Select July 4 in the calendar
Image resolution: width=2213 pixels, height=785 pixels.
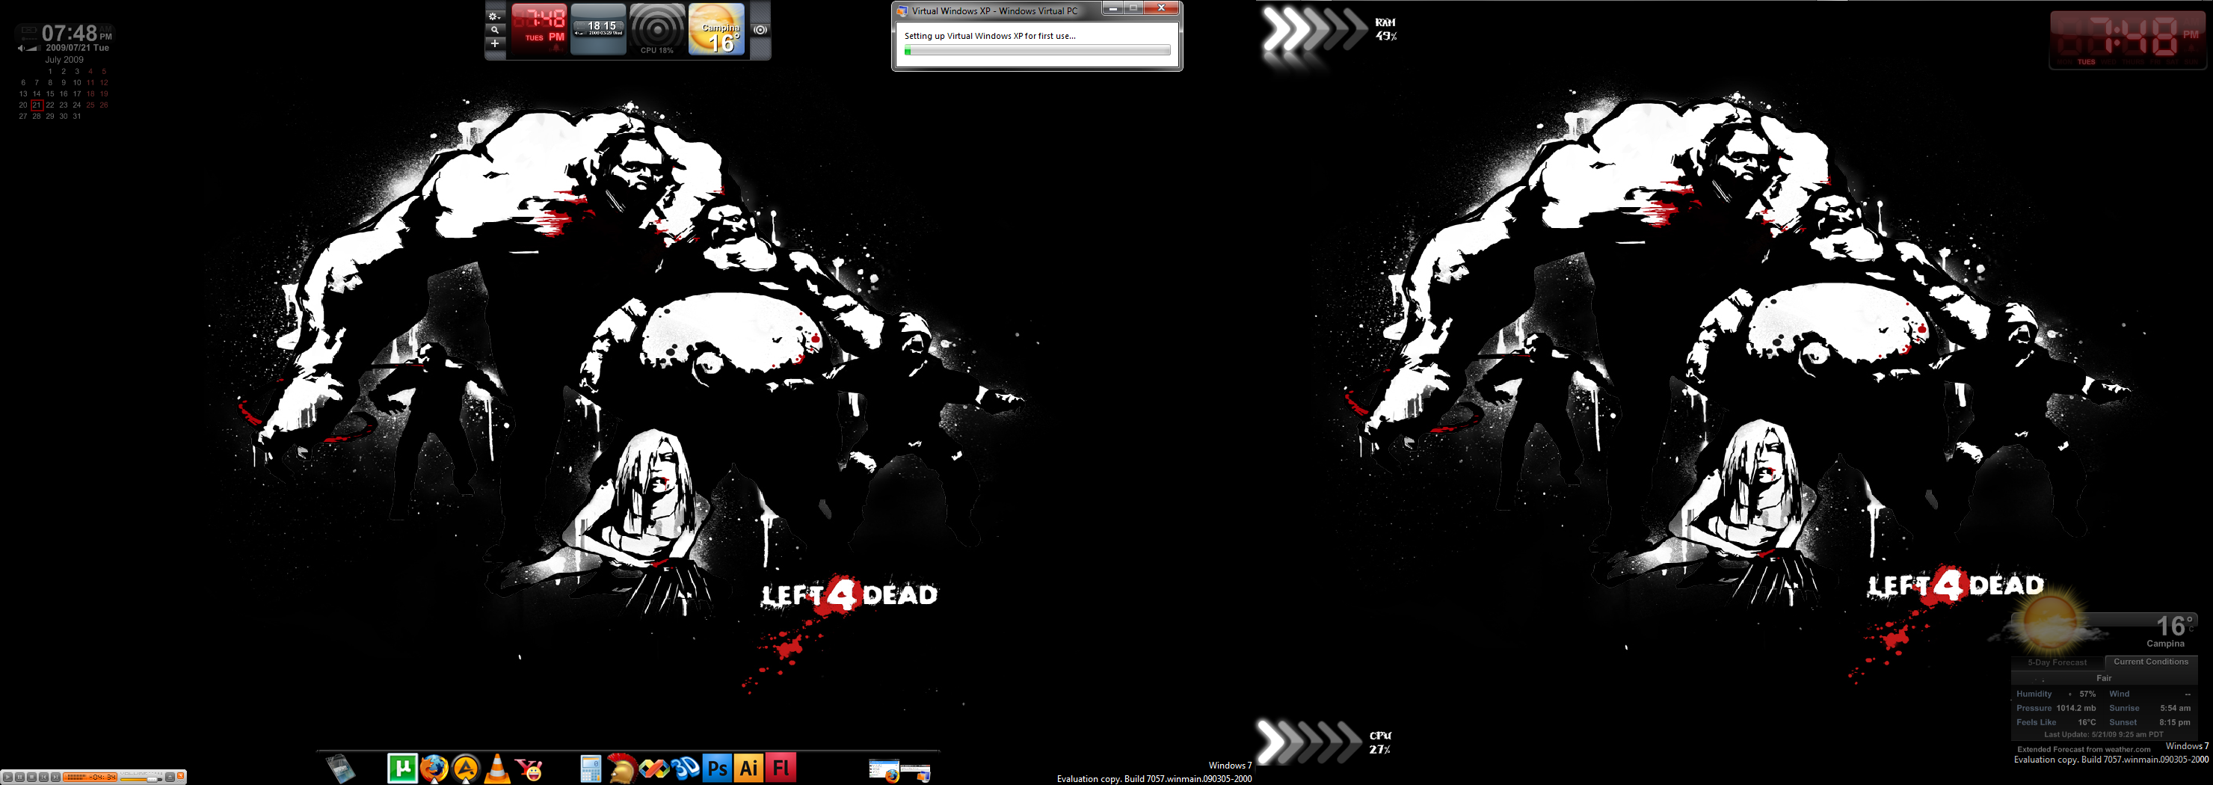[x=90, y=71]
